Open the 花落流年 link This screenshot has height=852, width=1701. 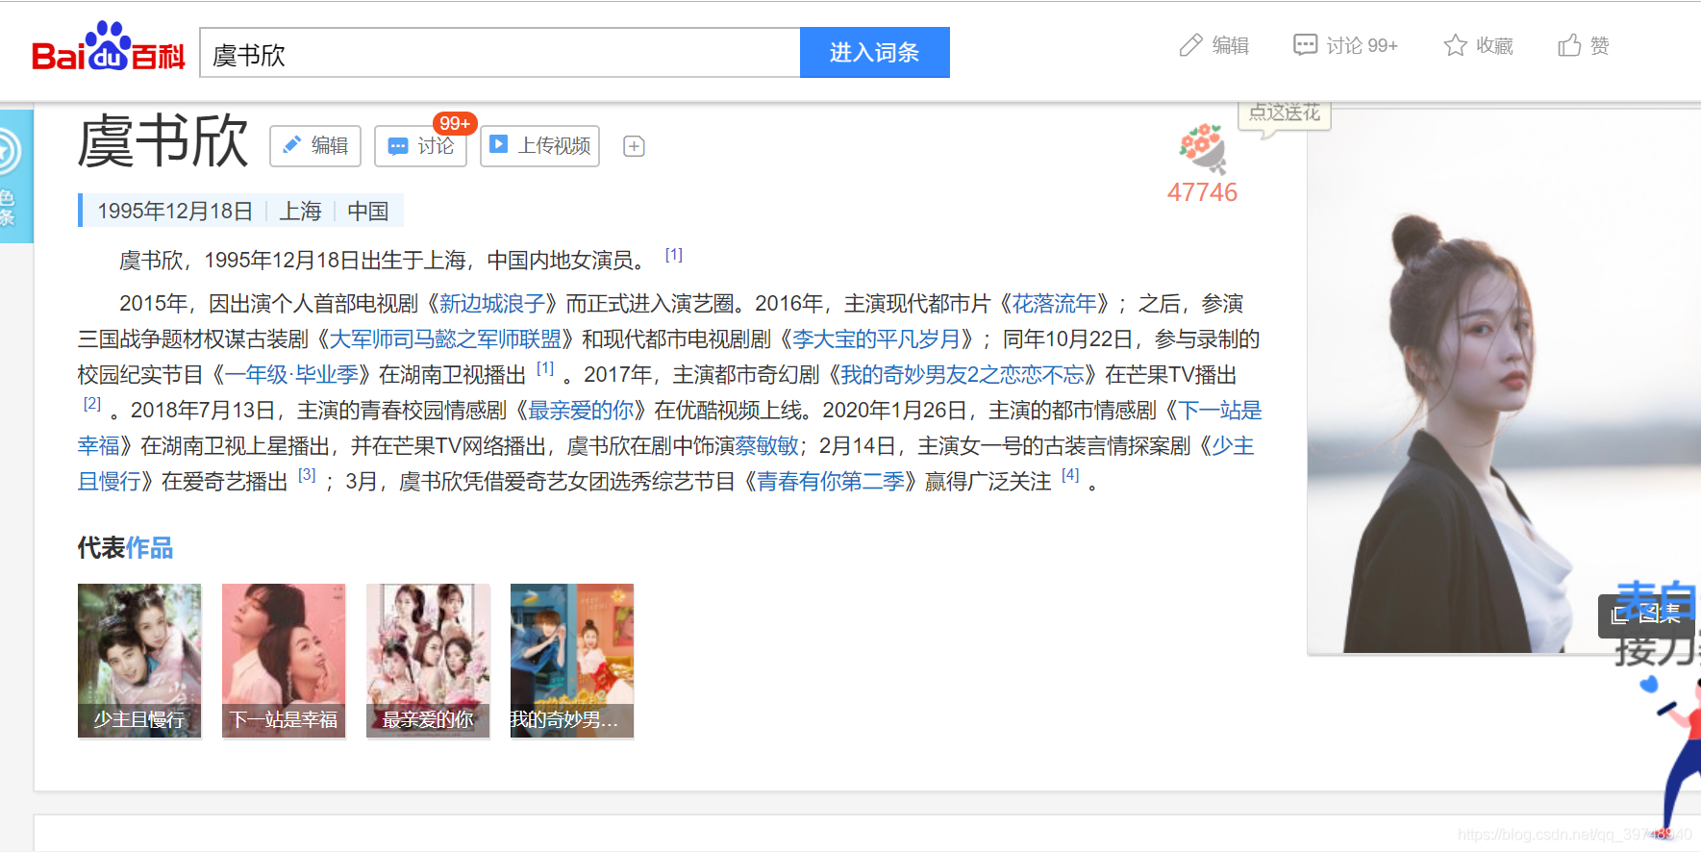1054,304
